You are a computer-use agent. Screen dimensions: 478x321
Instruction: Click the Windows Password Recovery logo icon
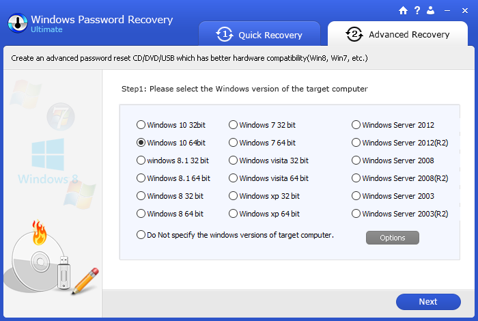[17, 23]
